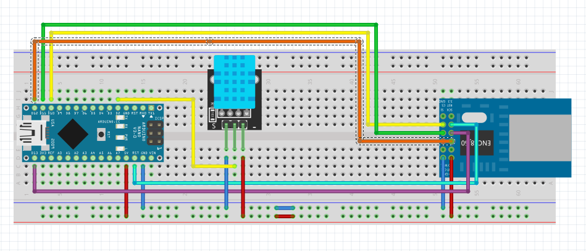Click the Arduino Nano main black chip
This screenshot has height=251, width=586.
tap(73, 132)
